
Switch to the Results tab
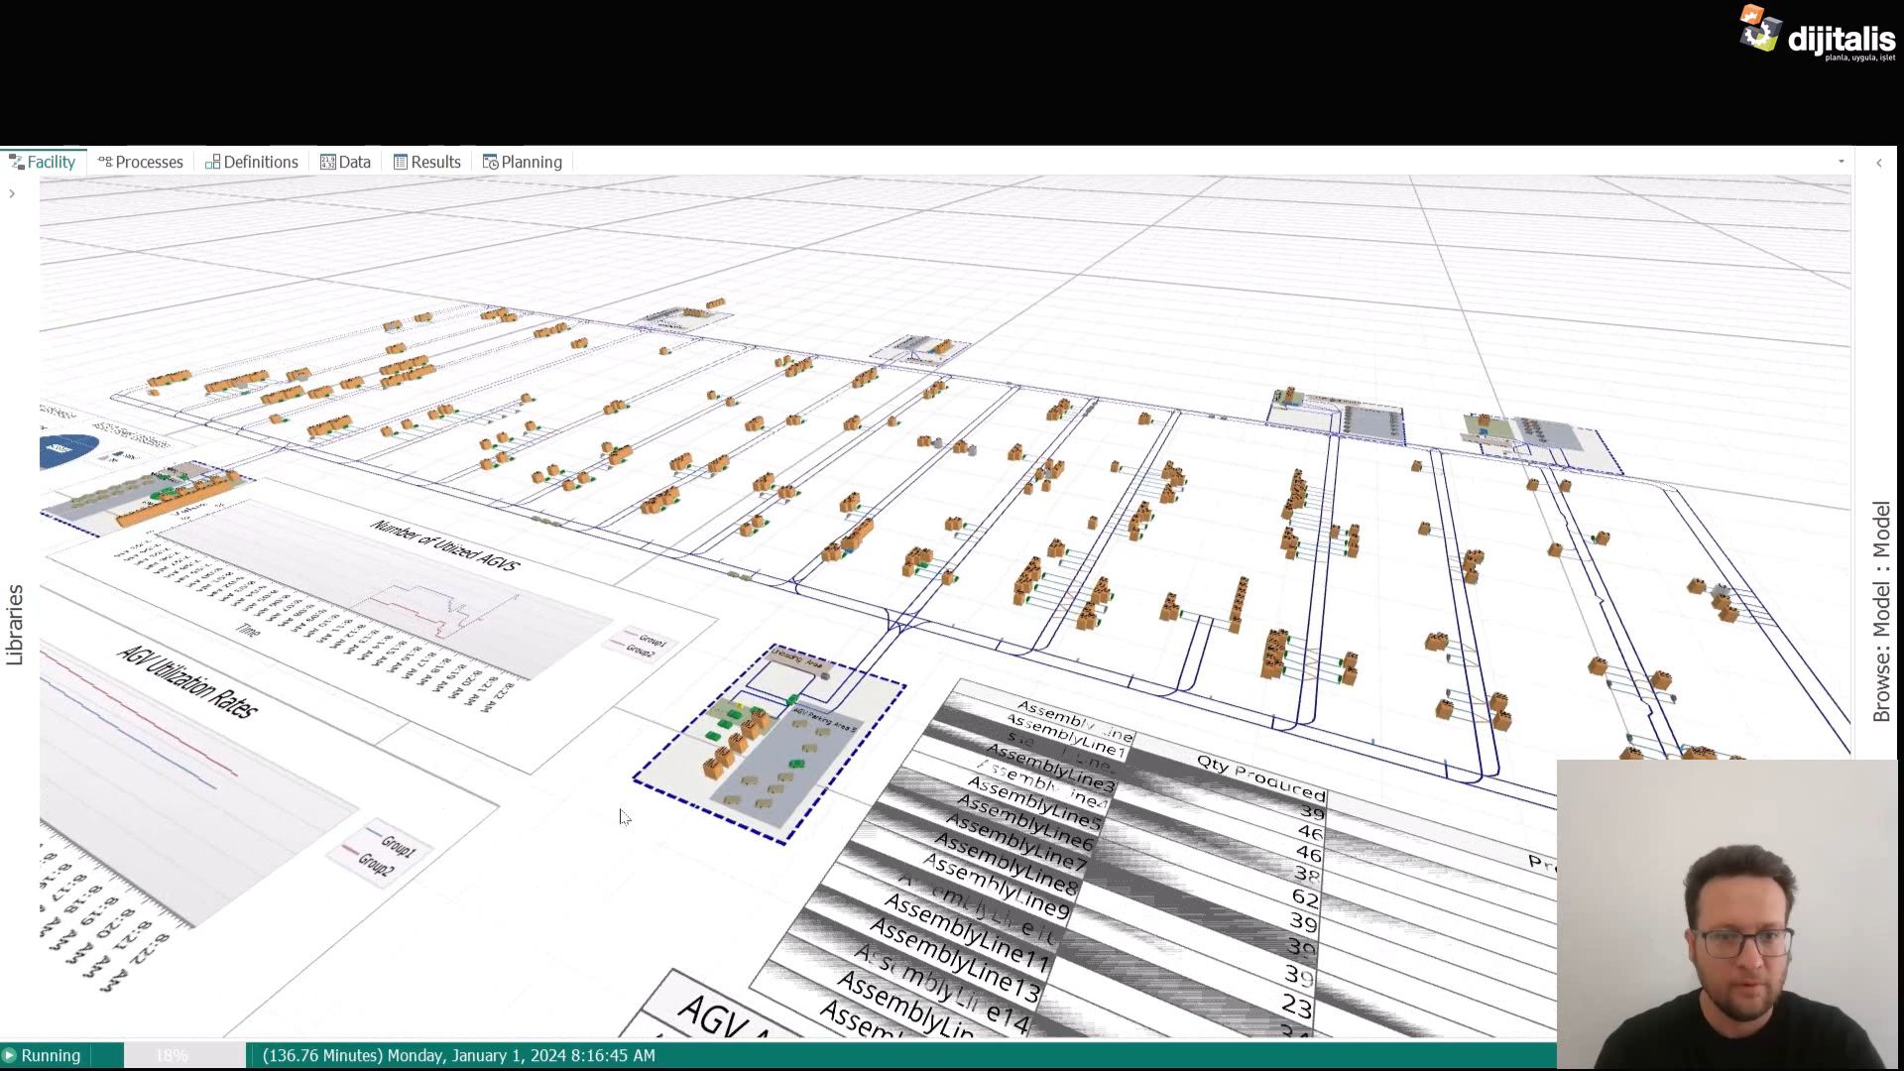(434, 162)
